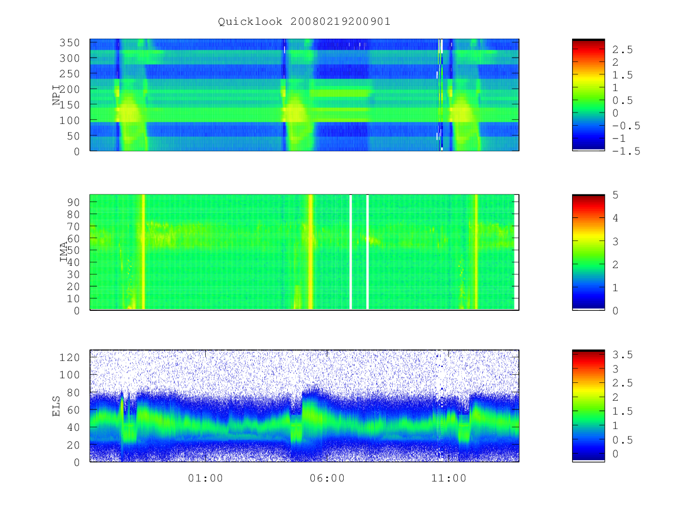Screen dimensions: 692x519
Task: Click the NPI spectrogram panel
Action: [304, 95]
